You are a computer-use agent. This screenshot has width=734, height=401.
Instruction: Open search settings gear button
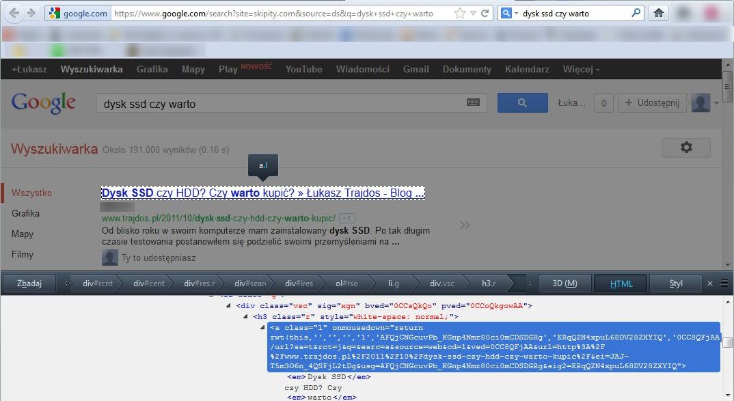[x=685, y=148]
